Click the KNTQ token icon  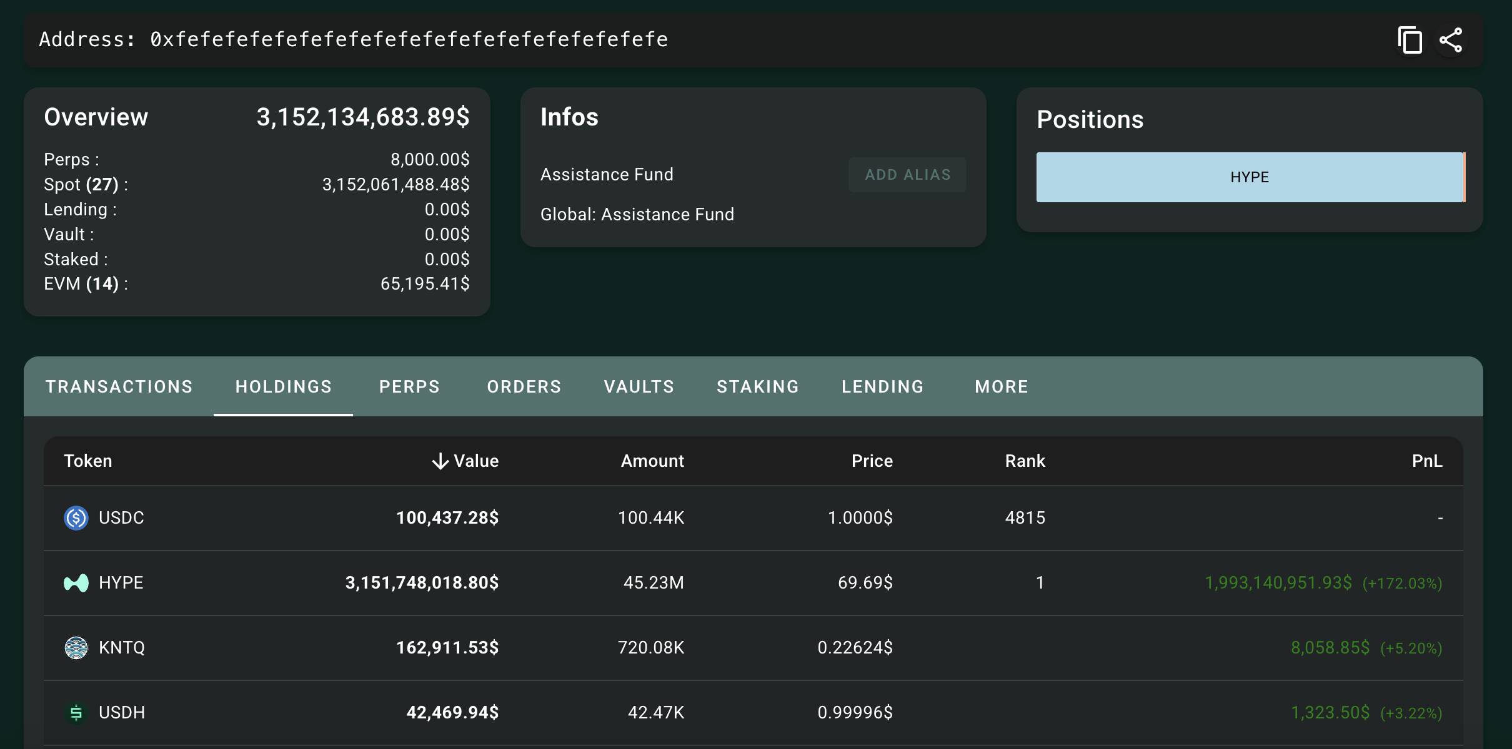tap(76, 648)
